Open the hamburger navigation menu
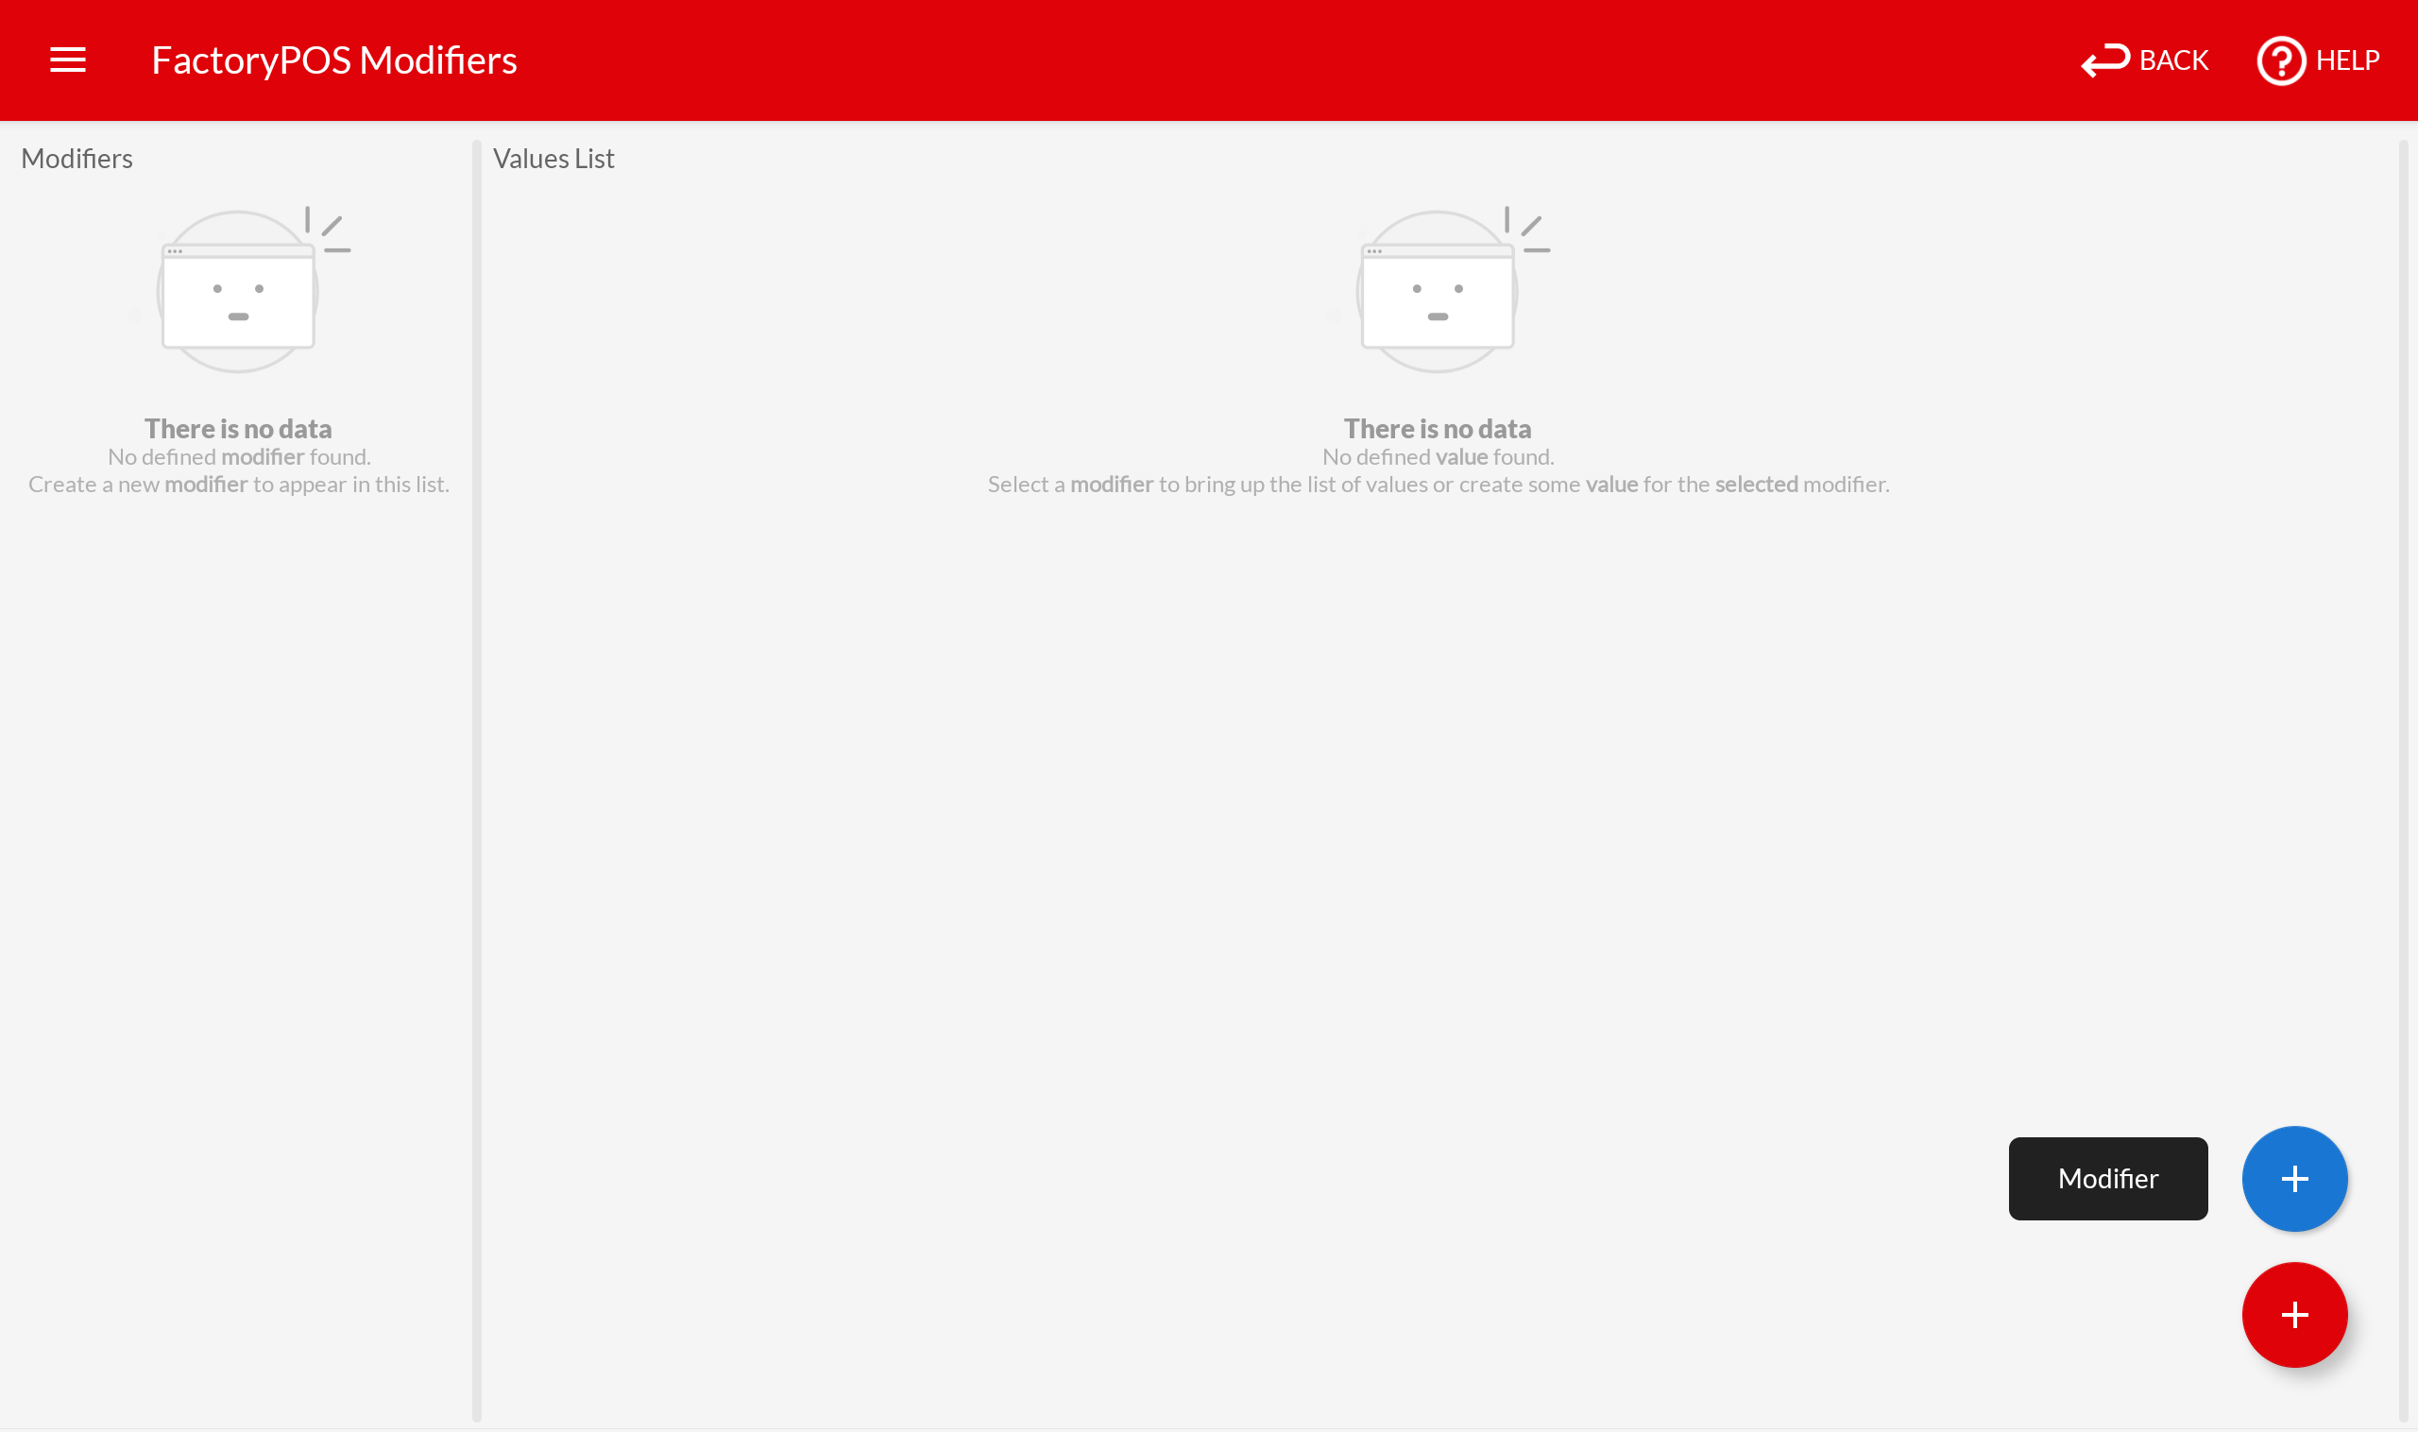The height and width of the screenshot is (1432, 2418). coord(68,60)
